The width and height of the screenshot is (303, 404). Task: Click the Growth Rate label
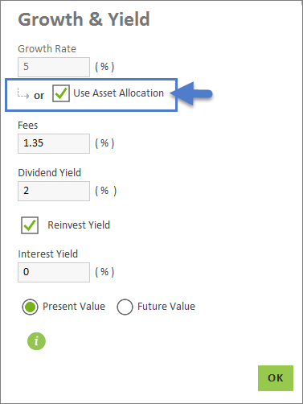click(47, 49)
